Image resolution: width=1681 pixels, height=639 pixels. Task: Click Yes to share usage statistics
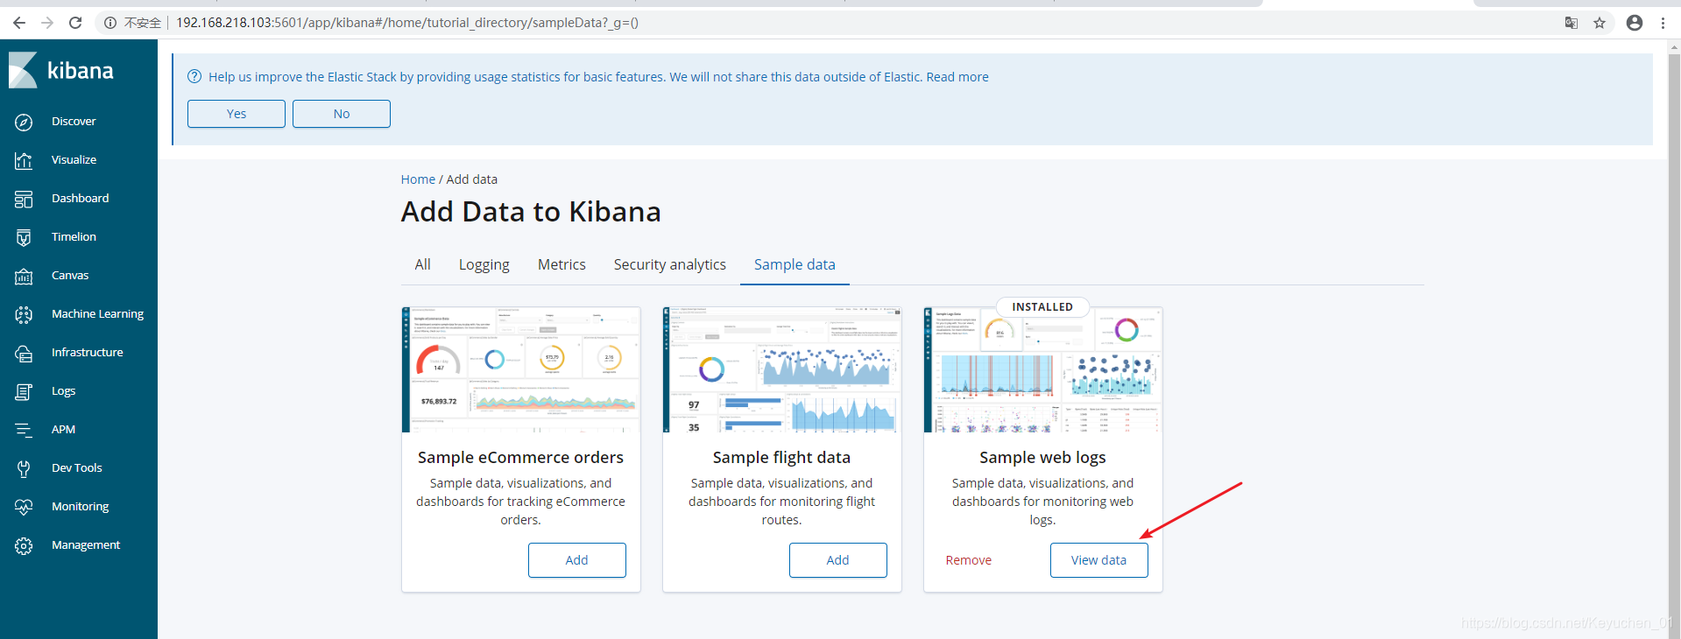(237, 114)
